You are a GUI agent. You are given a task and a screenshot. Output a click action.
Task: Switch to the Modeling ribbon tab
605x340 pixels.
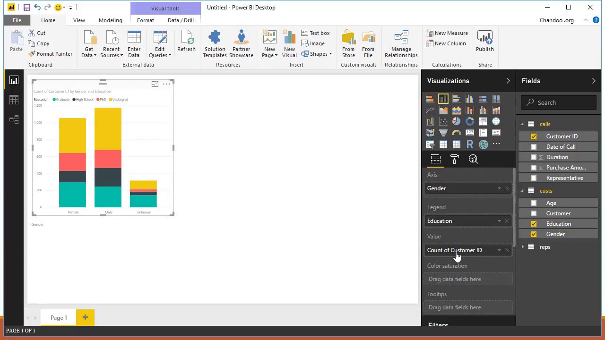[x=111, y=20]
